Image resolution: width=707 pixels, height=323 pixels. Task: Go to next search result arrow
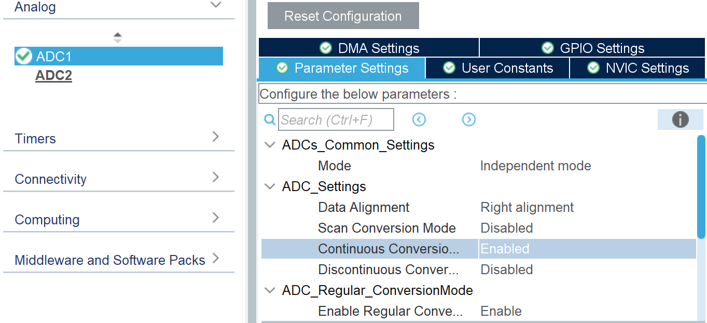pos(468,120)
